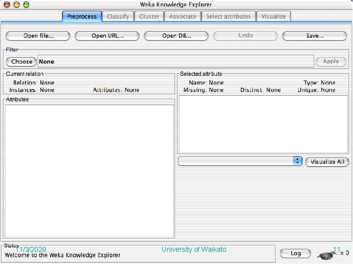Click the filter field showing None
353x264 pixels.
(x=176, y=61)
